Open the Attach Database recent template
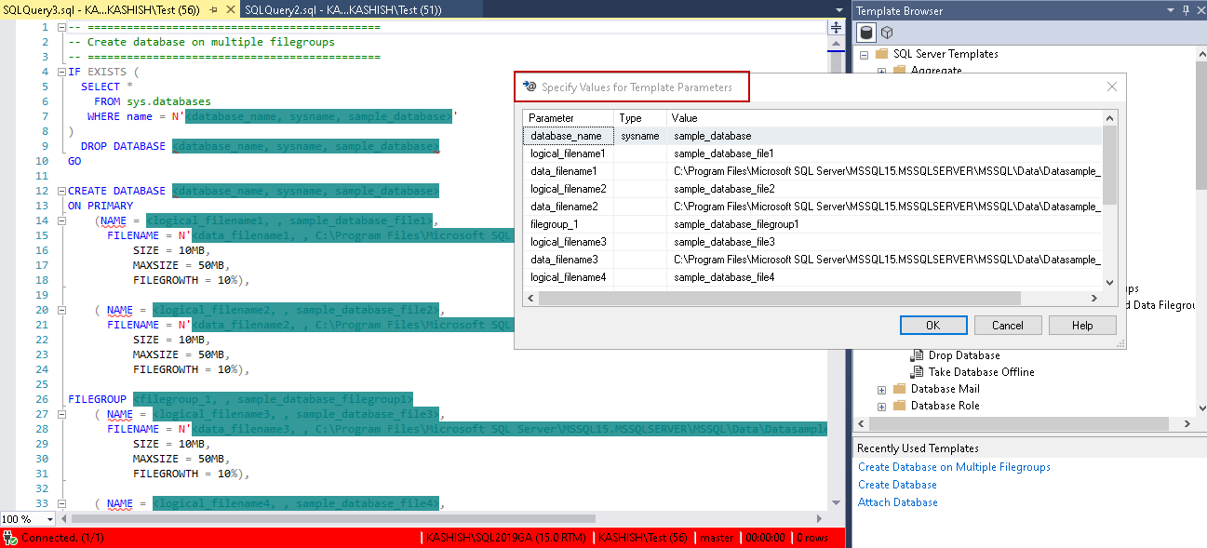Image resolution: width=1207 pixels, height=548 pixels. click(x=897, y=502)
